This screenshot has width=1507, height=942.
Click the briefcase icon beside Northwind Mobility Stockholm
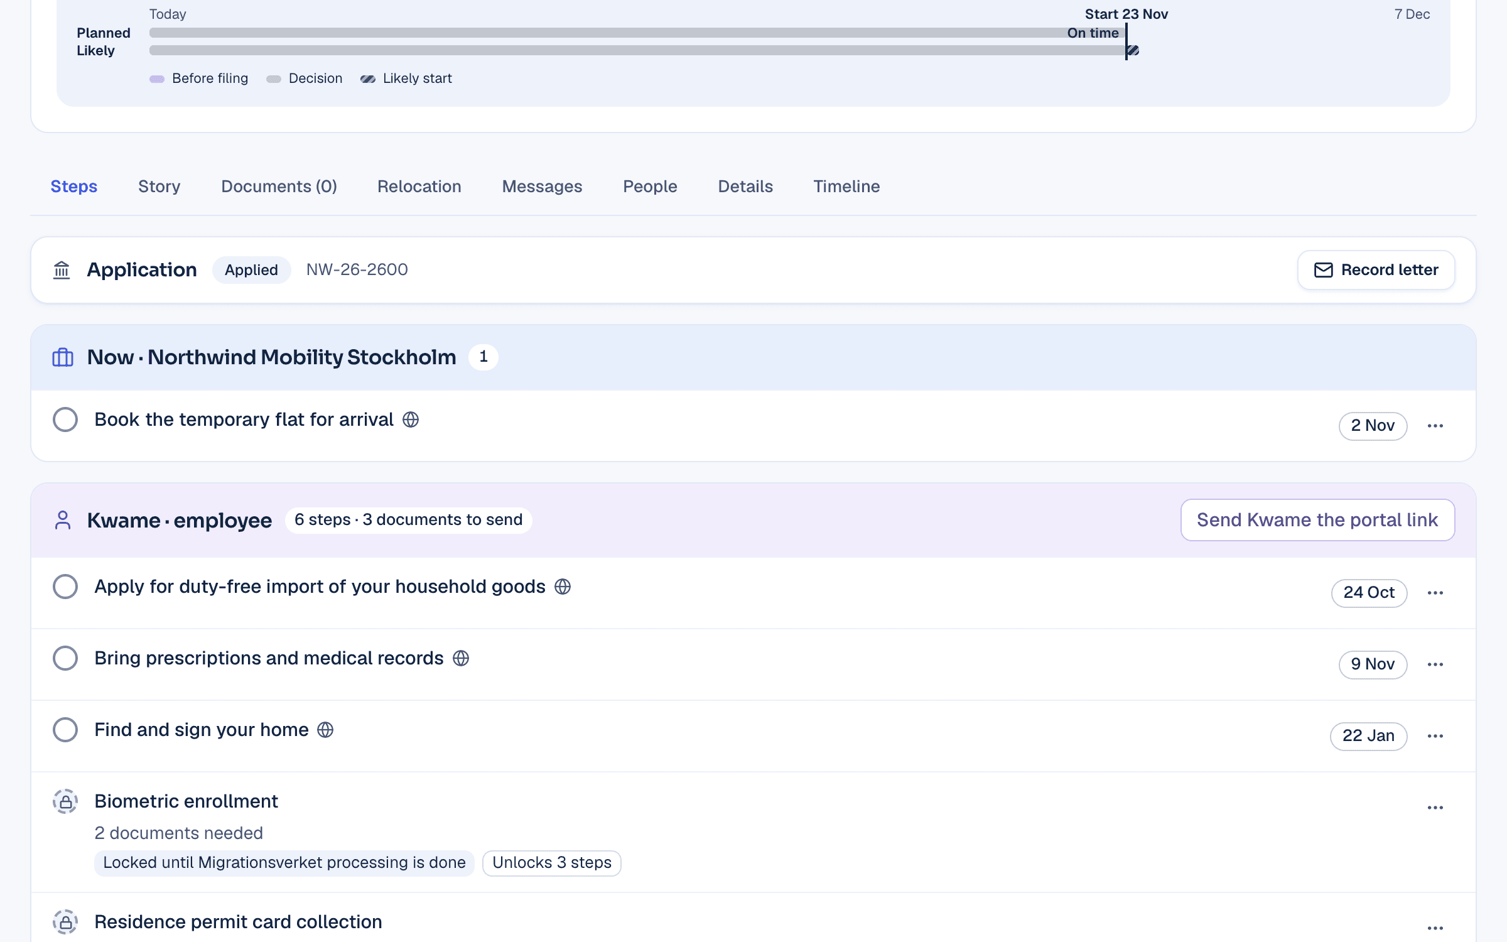pos(63,357)
